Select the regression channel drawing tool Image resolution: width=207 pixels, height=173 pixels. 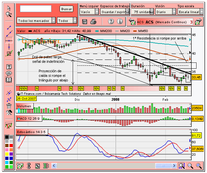click(x=9, y=53)
